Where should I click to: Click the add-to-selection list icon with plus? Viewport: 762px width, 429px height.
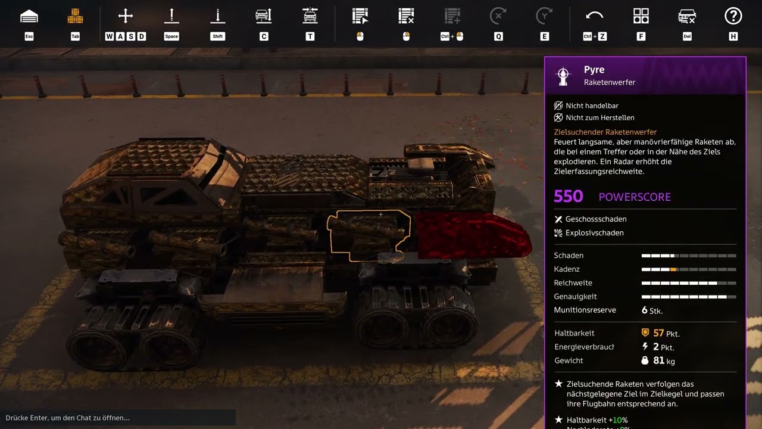(x=452, y=16)
